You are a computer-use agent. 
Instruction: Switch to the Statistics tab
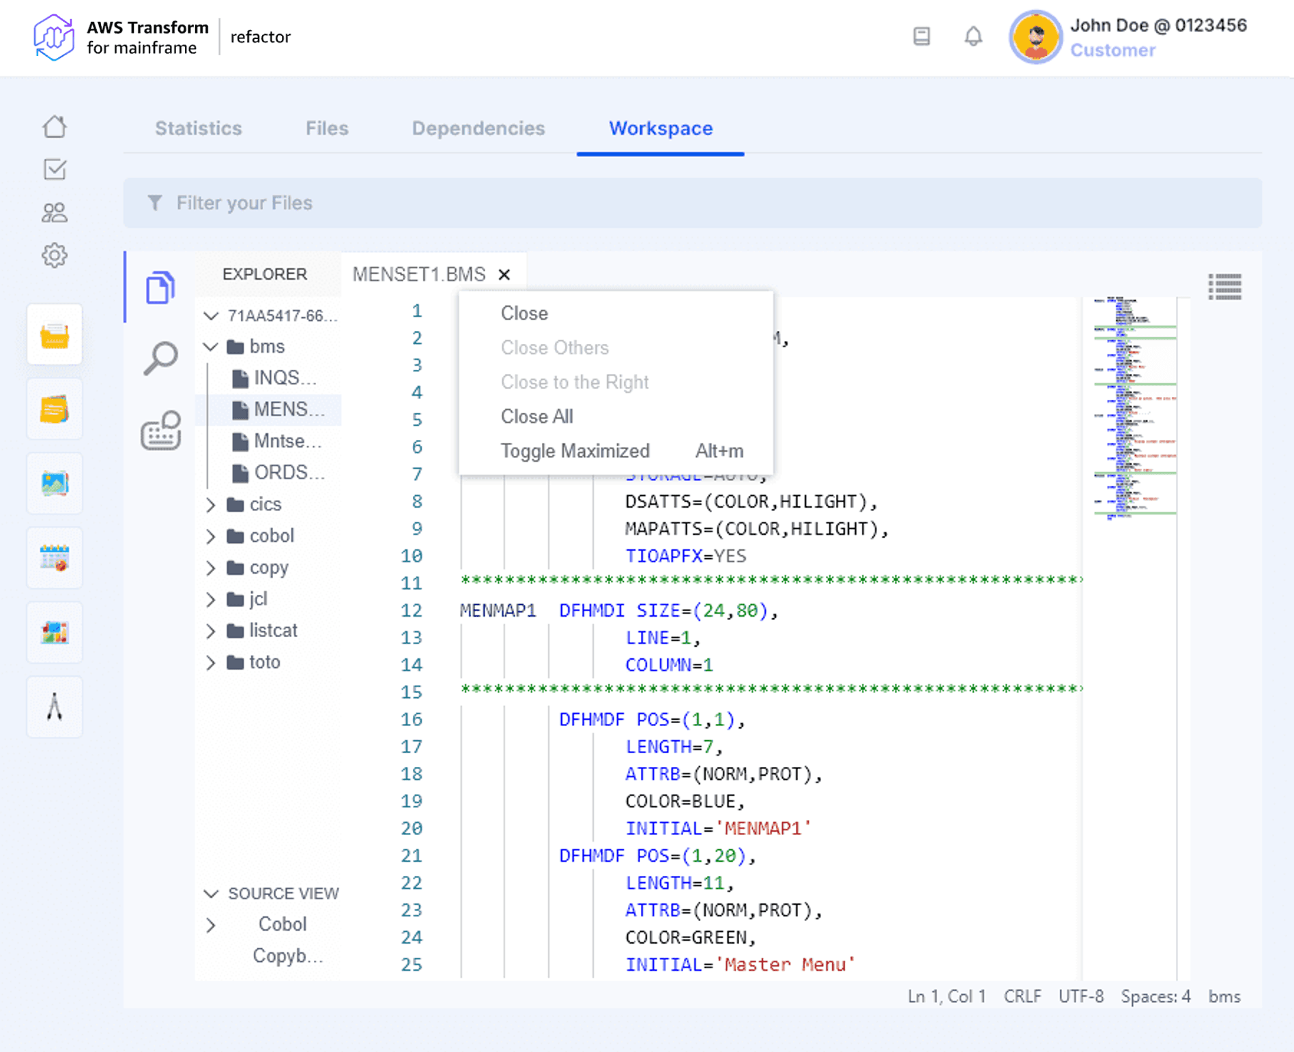point(198,128)
